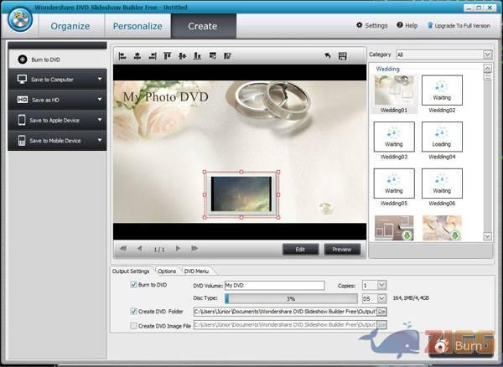
Task: Click the Preview button
Action: tap(342, 249)
